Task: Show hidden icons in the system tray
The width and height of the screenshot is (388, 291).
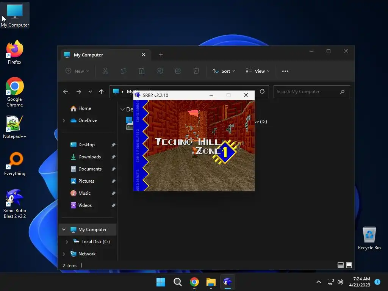Action: point(319,282)
